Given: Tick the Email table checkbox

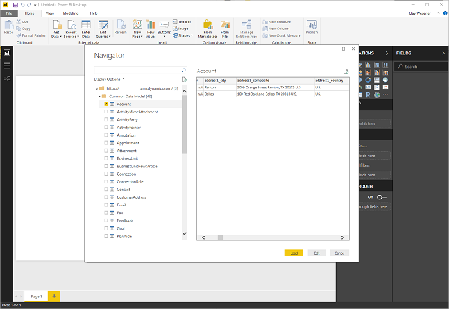Looking at the screenshot, I should coord(106,205).
